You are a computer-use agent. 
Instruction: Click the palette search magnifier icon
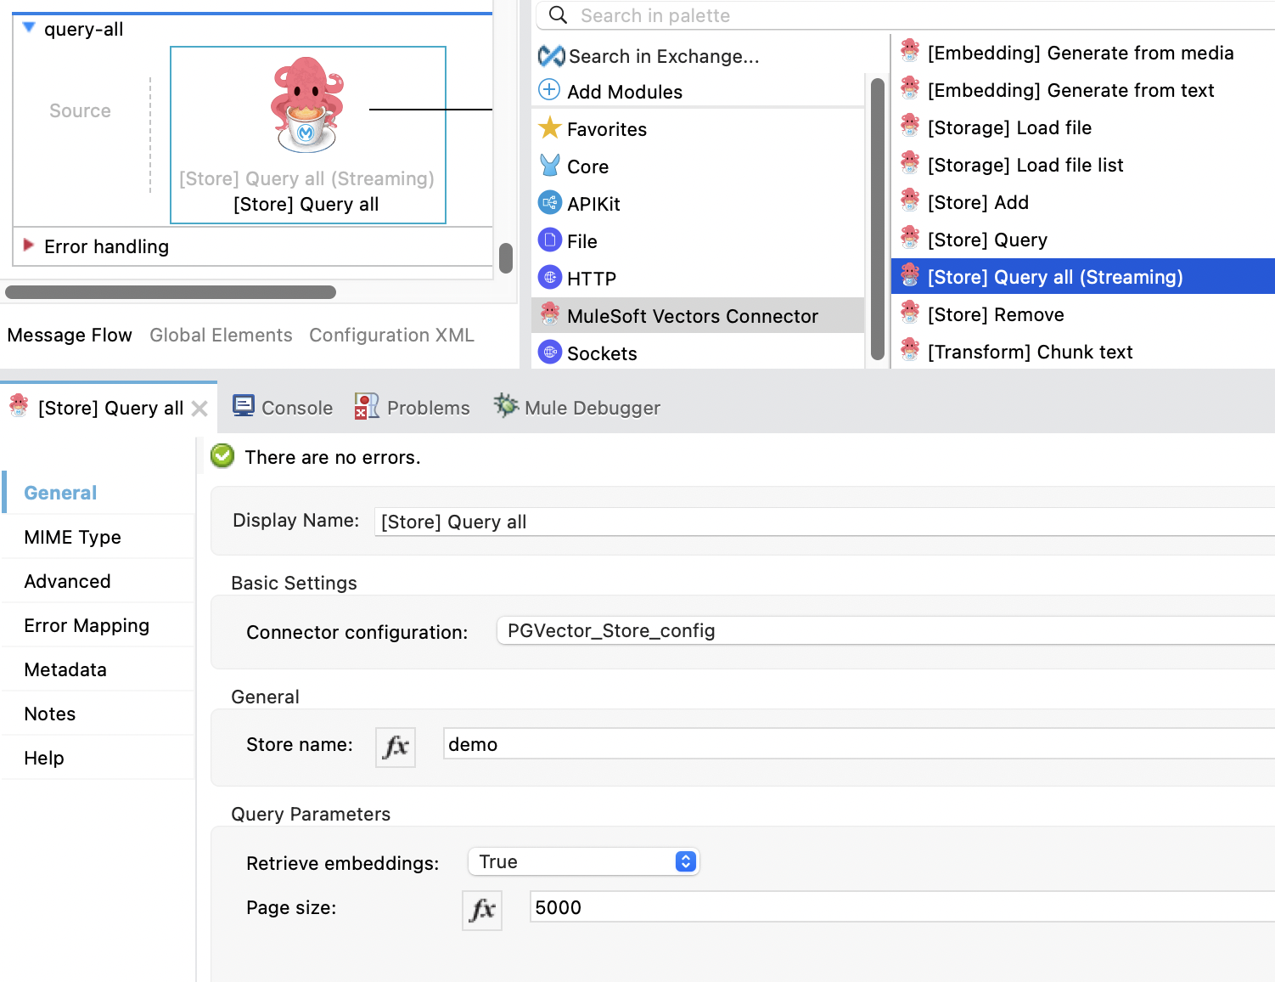point(558,15)
